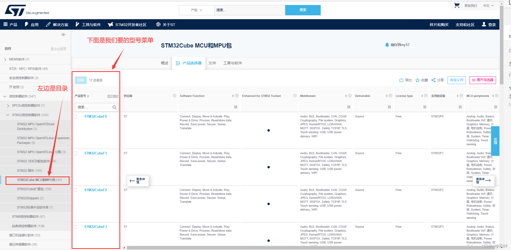Switch to the 工具与软件 tab
The height and width of the screenshot is (250, 511).
click(233, 63)
